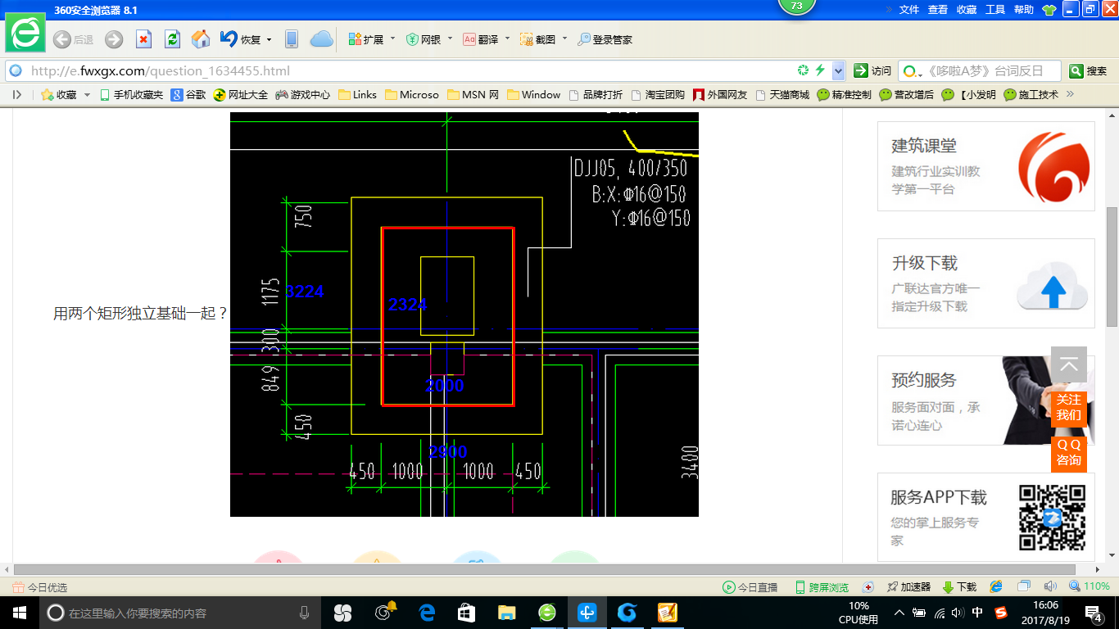Open the phone icon in toolbar
This screenshot has width=1119, height=629.
click(291, 39)
